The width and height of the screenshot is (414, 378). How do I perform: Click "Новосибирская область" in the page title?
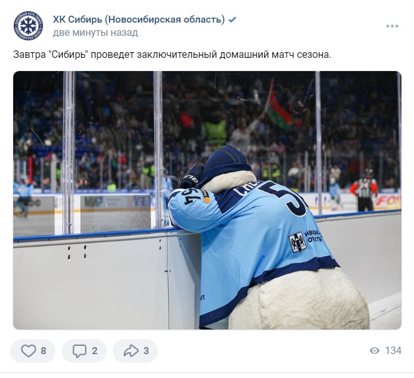point(165,19)
